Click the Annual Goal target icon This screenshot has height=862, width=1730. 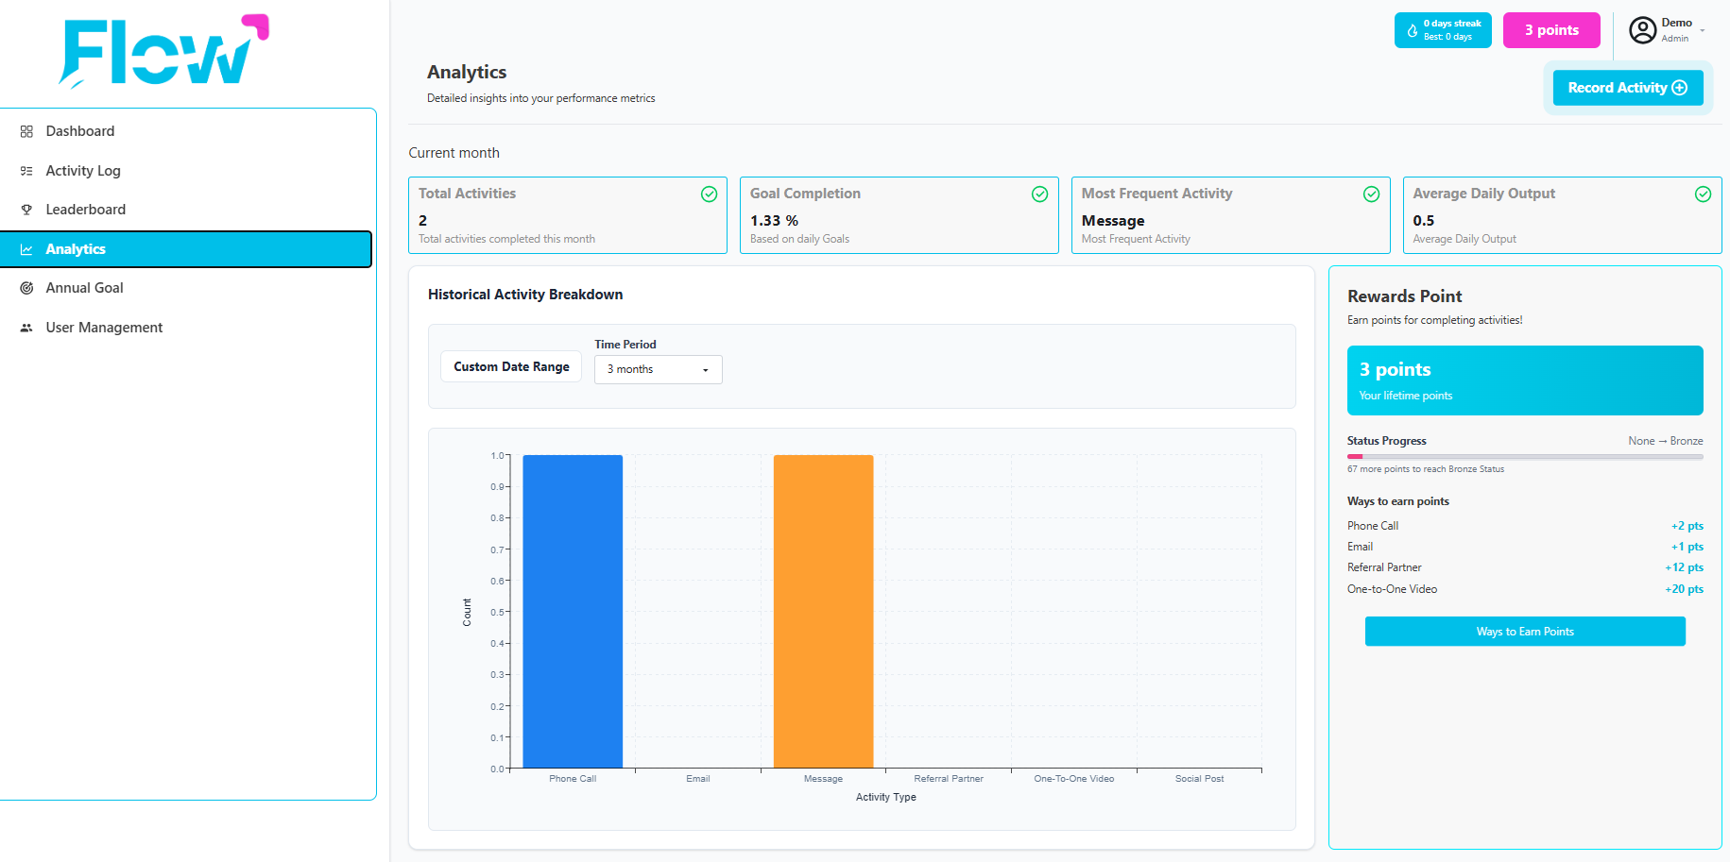tap(26, 288)
